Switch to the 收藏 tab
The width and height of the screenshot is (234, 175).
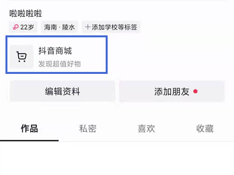pyautogui.click(x=205, y=129)
